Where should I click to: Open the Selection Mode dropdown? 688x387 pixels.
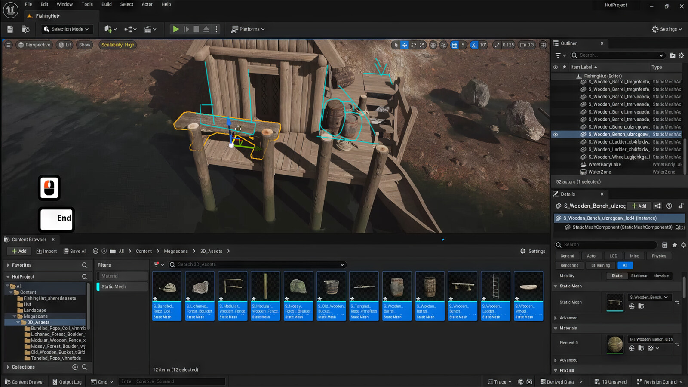click(x=67, y=29)
